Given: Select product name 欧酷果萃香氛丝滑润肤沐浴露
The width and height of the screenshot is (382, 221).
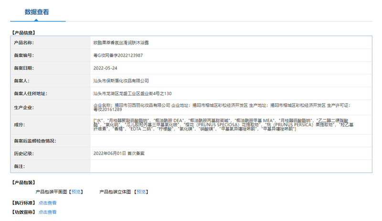Looking at the screenshot, I should click(121, 42).
